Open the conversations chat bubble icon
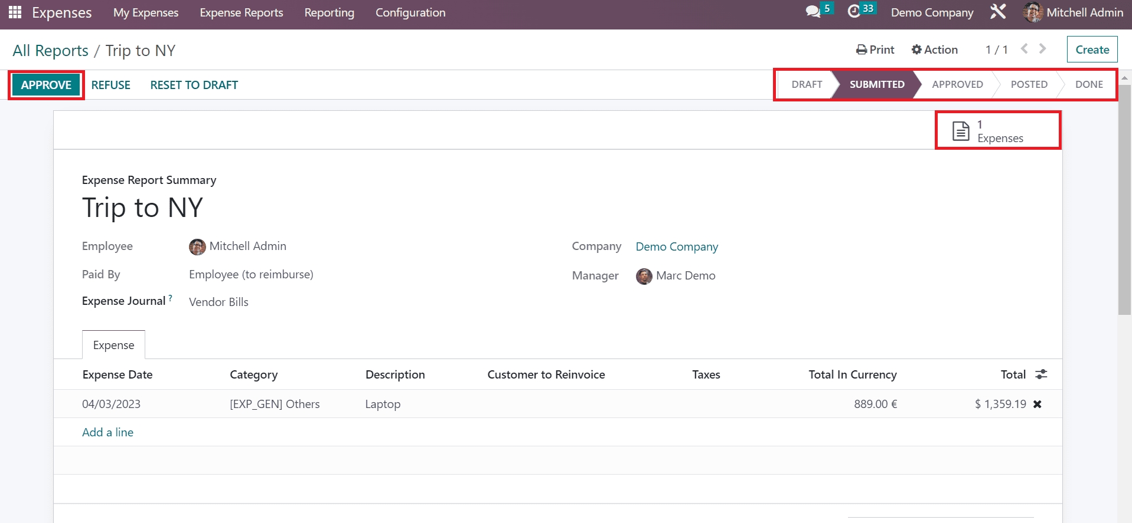The image size is (1132, 523). (x=813, y=12)
